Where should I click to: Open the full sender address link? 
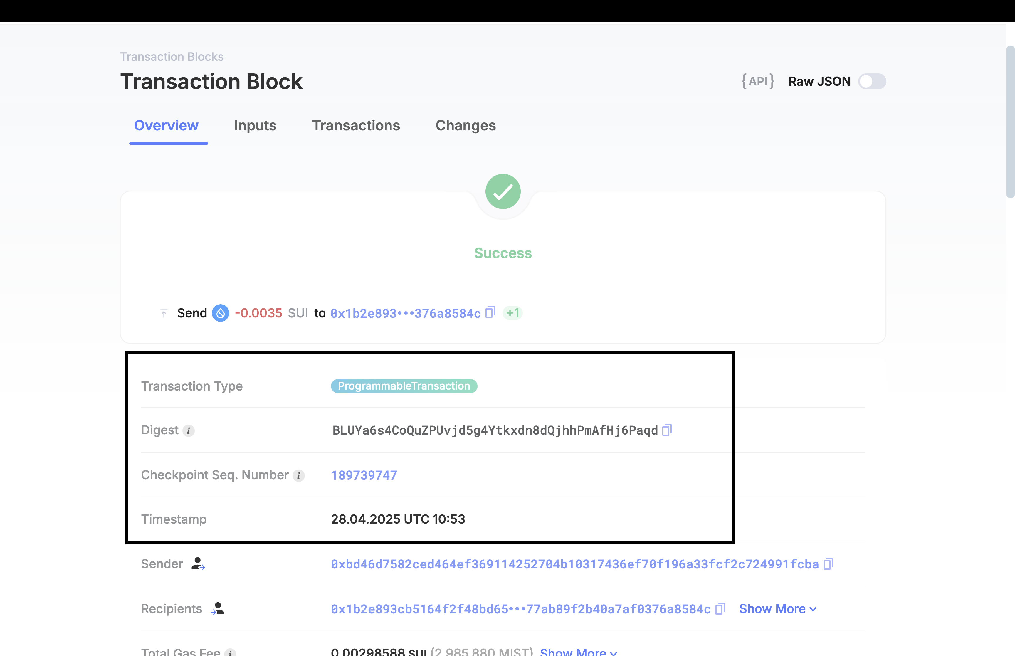tap(574, 564)
